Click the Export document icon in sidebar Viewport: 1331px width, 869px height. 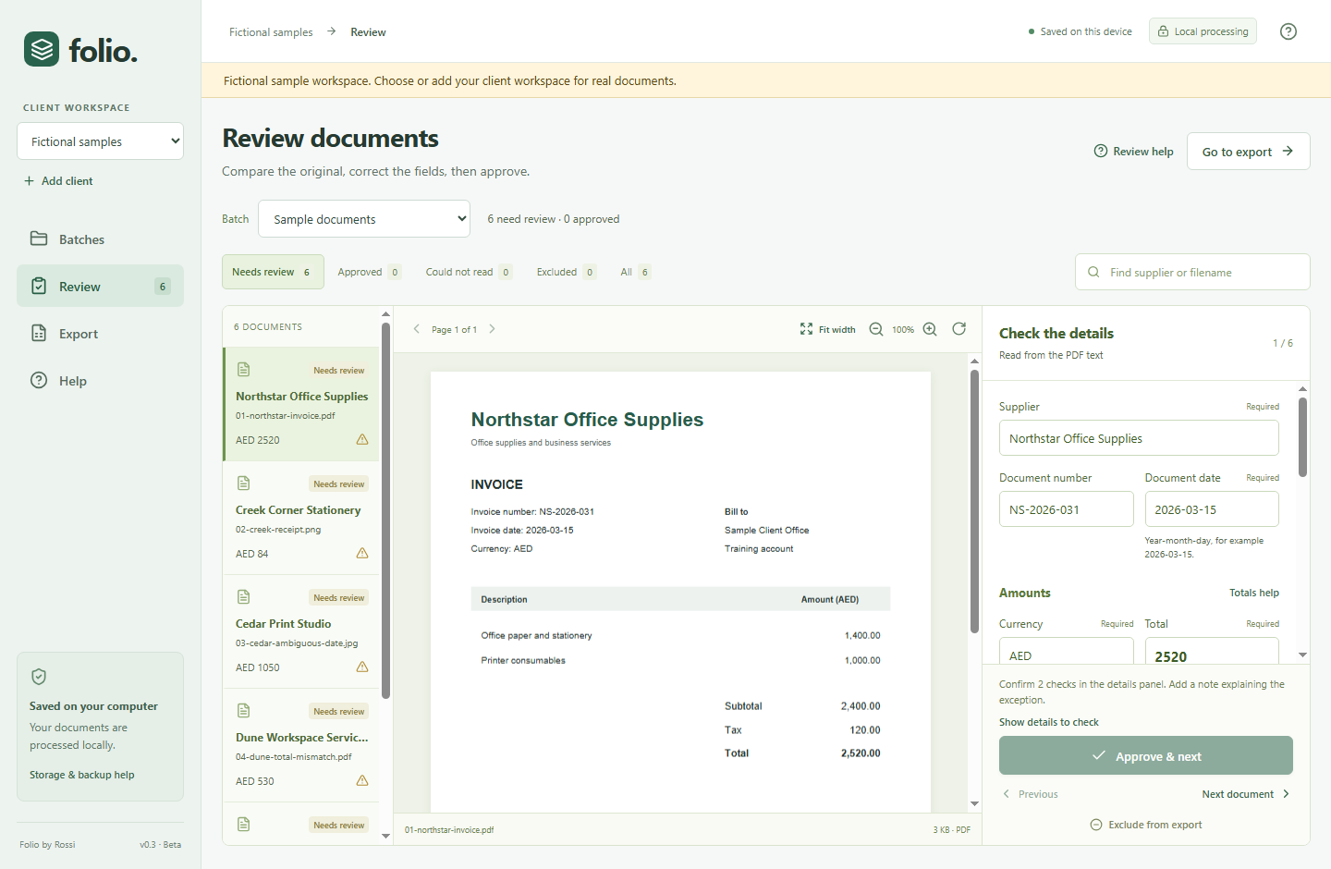39,333
